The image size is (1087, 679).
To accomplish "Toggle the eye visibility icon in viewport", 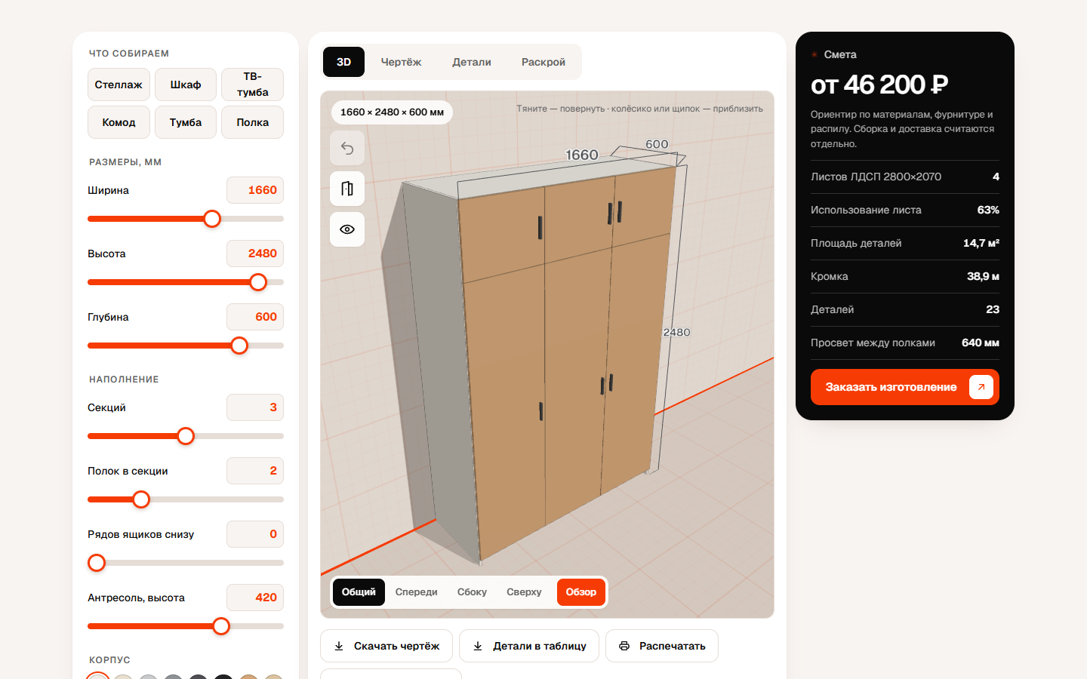I will pyautogui.click(x=347, y=229).
